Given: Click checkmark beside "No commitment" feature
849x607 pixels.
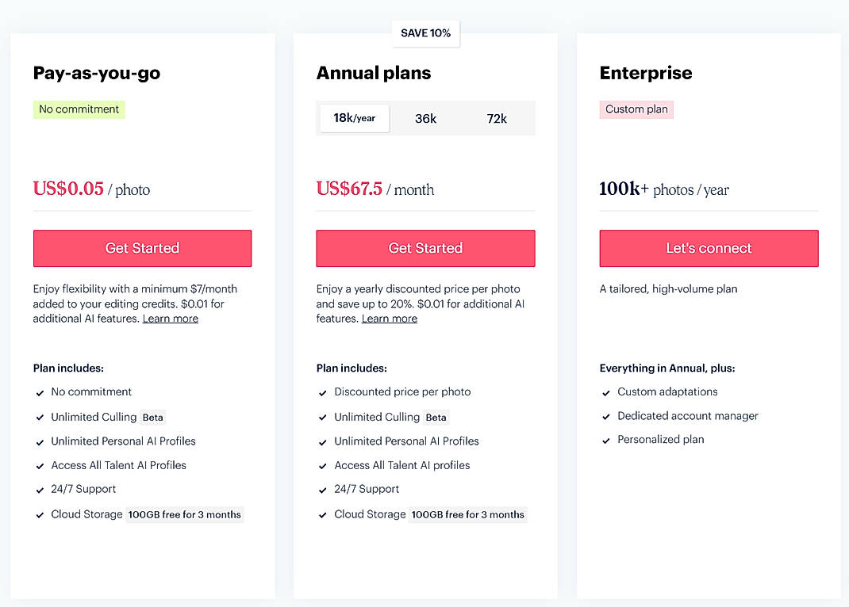Looking at the screenshot, I should click(40, 391).
